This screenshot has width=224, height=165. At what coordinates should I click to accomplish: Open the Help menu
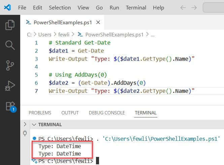pos(158,7)
